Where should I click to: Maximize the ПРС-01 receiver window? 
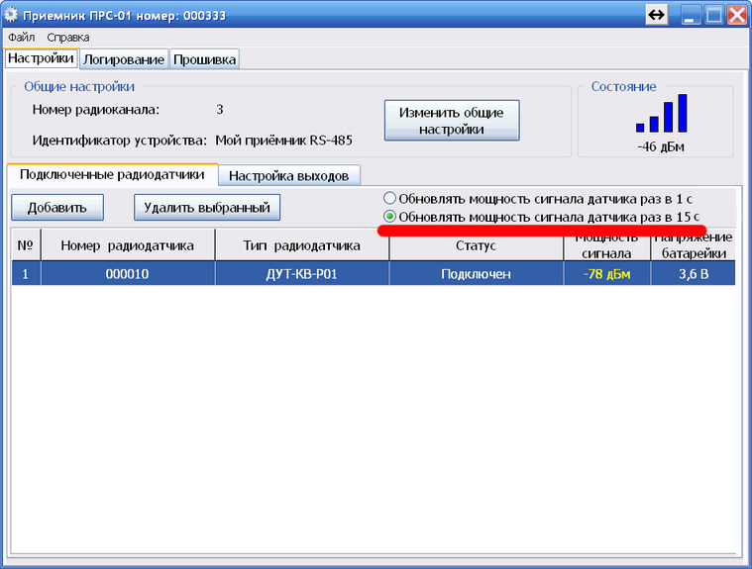[x=713, y=15]
